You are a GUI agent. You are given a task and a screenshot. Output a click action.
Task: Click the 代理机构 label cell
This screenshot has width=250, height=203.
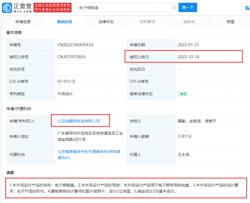coord(31,155)
